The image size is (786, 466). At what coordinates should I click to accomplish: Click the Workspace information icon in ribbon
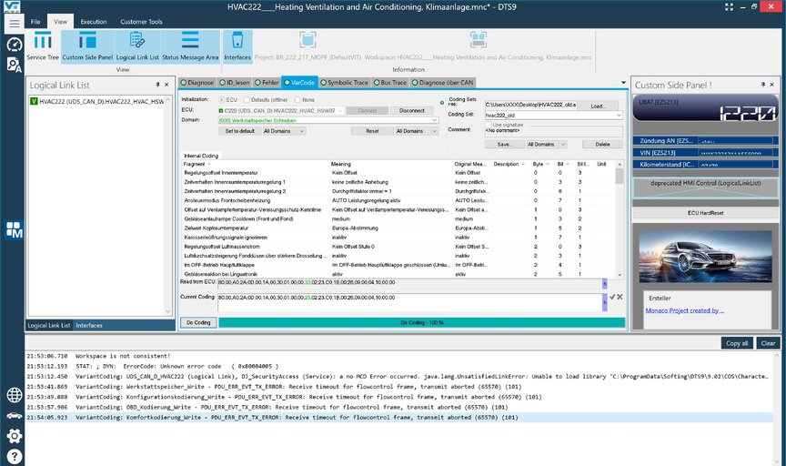pyautogui.click(x=479, y=40)
